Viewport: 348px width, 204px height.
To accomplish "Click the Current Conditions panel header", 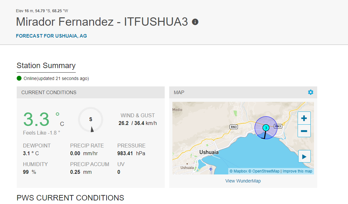I will click(x=91, y=92).
